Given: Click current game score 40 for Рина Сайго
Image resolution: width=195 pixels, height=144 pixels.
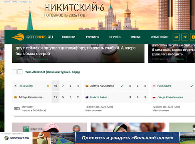Looking at the screenshot, I should (56, 86).
